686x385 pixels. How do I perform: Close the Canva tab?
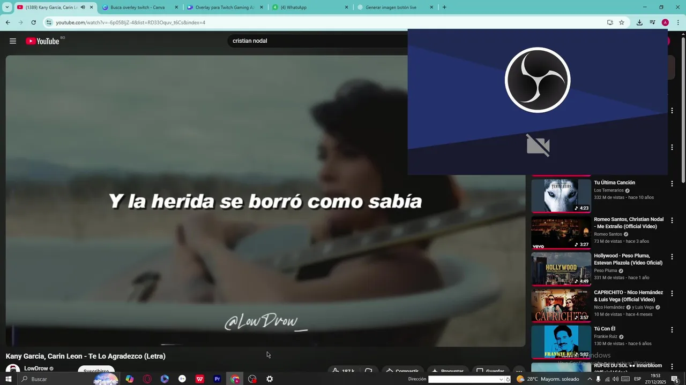[176, 7]
